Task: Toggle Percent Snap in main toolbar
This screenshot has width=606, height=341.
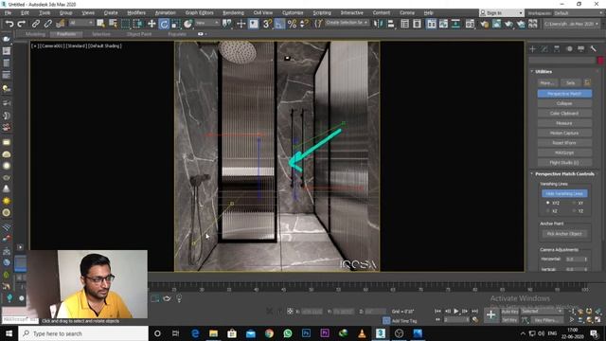Action: point(292,24)
